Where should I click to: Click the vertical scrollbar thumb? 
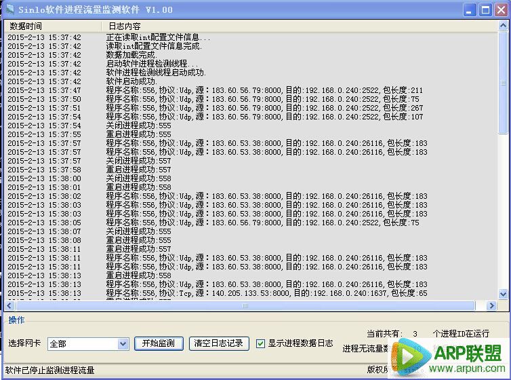503,81
